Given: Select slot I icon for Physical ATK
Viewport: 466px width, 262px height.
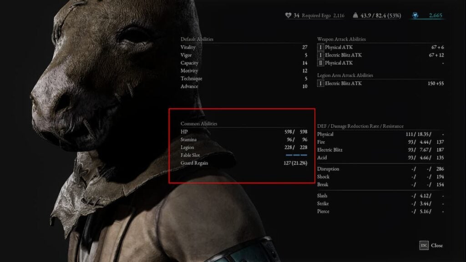Looking at the screenshot, I should [x=320, y=47].
